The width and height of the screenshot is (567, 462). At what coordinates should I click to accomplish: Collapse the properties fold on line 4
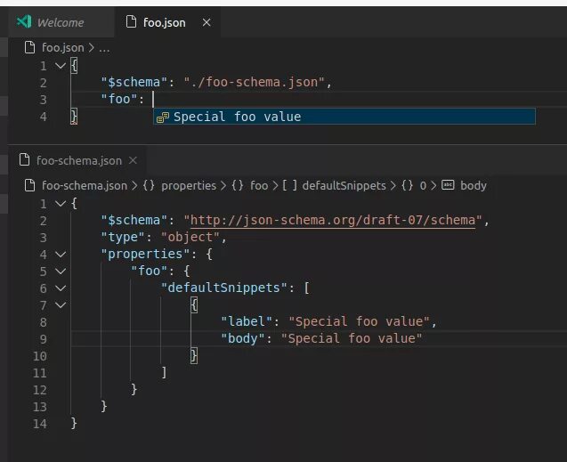click(61, 255)
